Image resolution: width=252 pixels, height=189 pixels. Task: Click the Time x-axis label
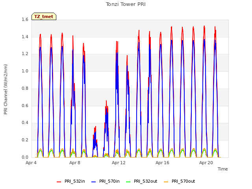223,169
